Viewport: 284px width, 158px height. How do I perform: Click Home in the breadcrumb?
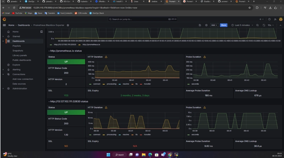(11, 25)
